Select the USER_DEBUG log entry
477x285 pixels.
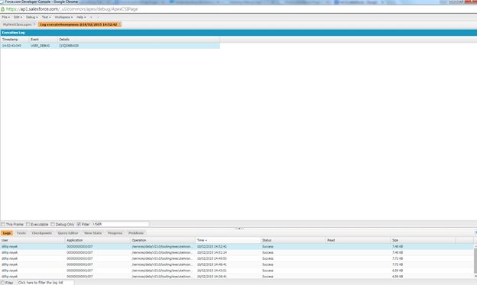tap(110, 46)
